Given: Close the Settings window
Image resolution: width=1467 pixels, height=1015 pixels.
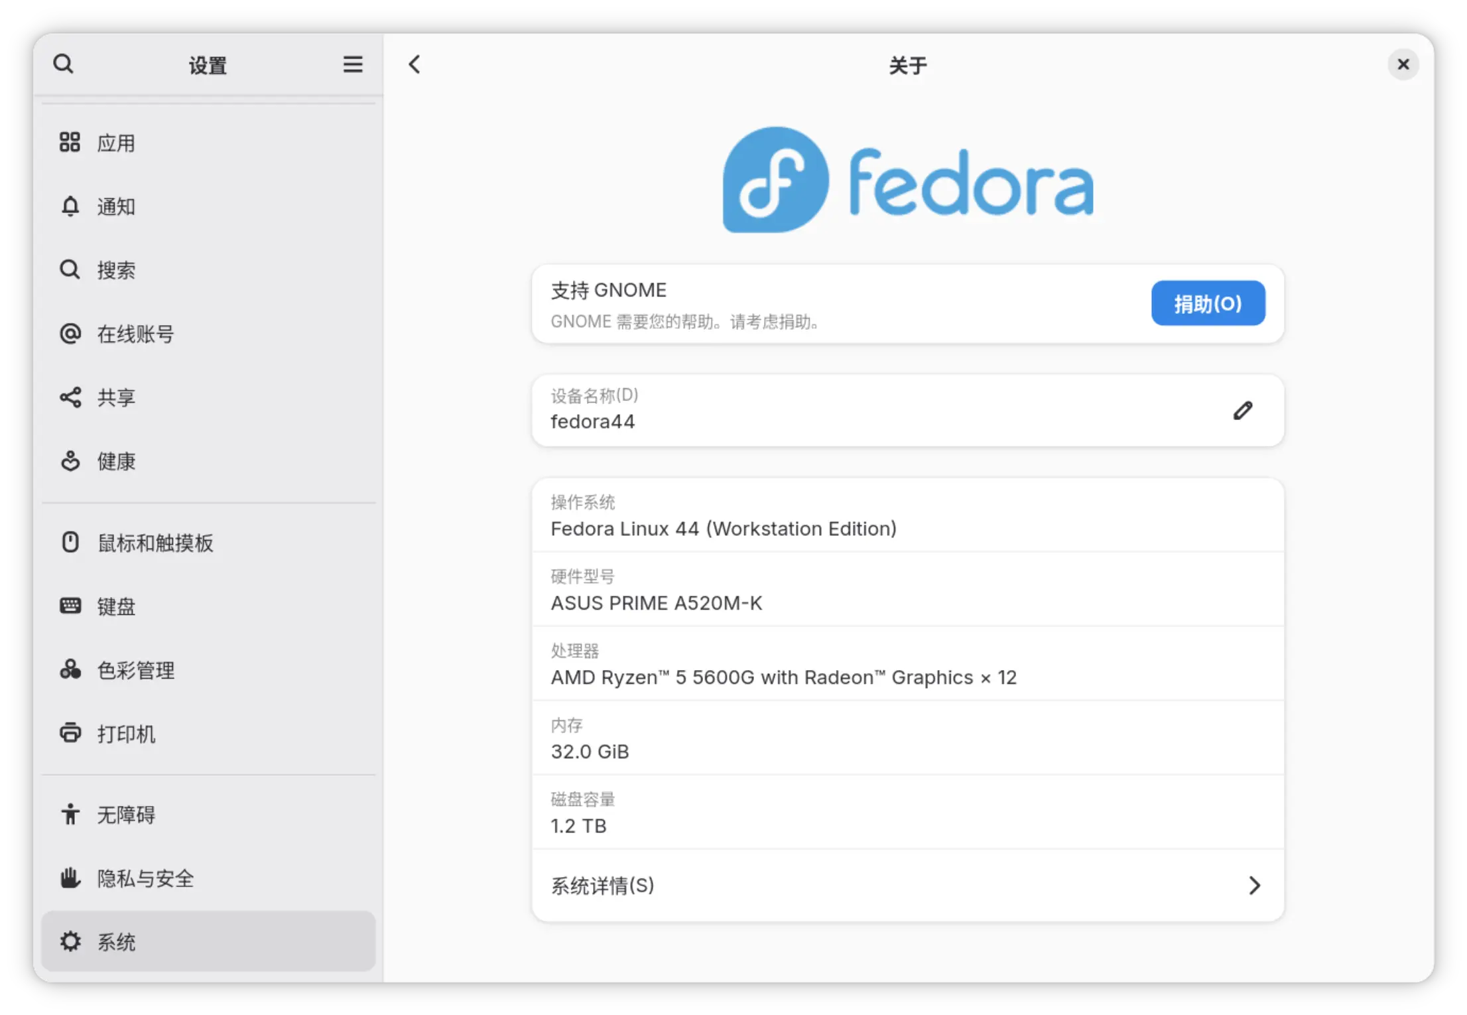Looking at the screenshot, I should click(x=1403, y=64).
